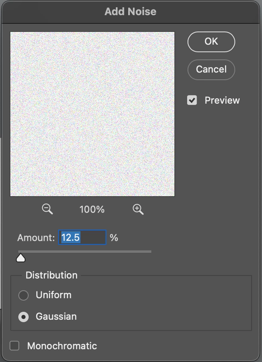Confirm noise settings with OK
The image size is (262, 362).
(211, 42)
